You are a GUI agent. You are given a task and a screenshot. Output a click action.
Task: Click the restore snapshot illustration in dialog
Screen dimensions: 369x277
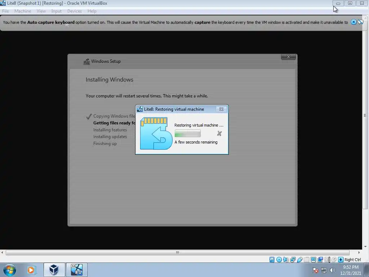(157, 133)
